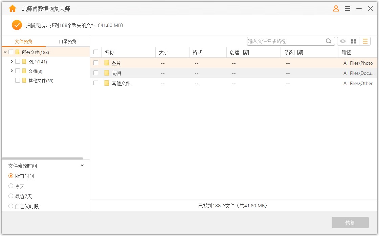Click 图片 folder icon in file list
The image size is (379, 236).
coord(107,63)
